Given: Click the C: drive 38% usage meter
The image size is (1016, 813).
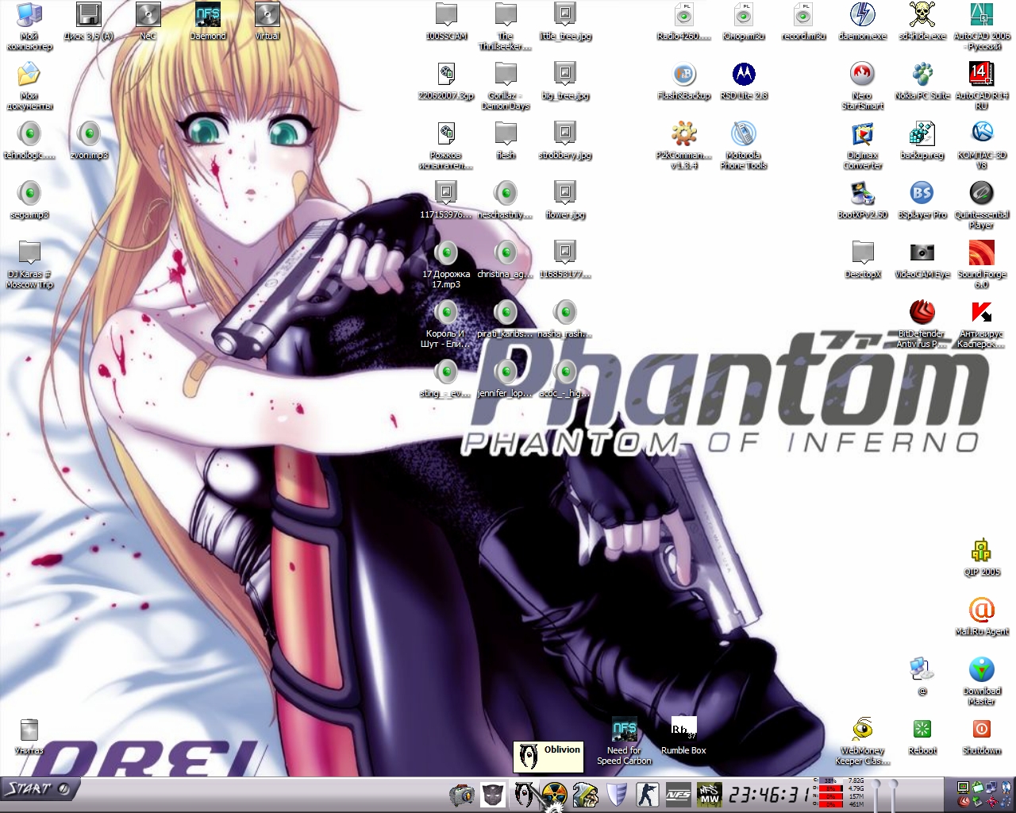Looking at the screenshot, I should pos(832,781).
